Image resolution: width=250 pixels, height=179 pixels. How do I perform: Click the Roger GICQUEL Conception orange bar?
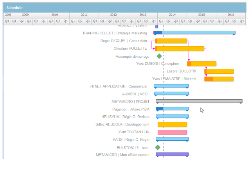[x=171, y=41]
